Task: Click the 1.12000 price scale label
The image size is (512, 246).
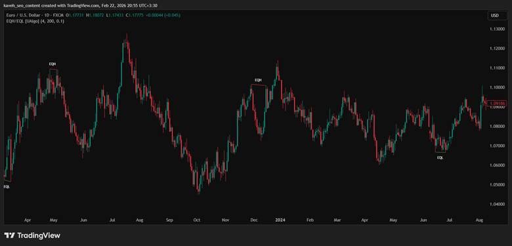Action: tap(497, 49)
